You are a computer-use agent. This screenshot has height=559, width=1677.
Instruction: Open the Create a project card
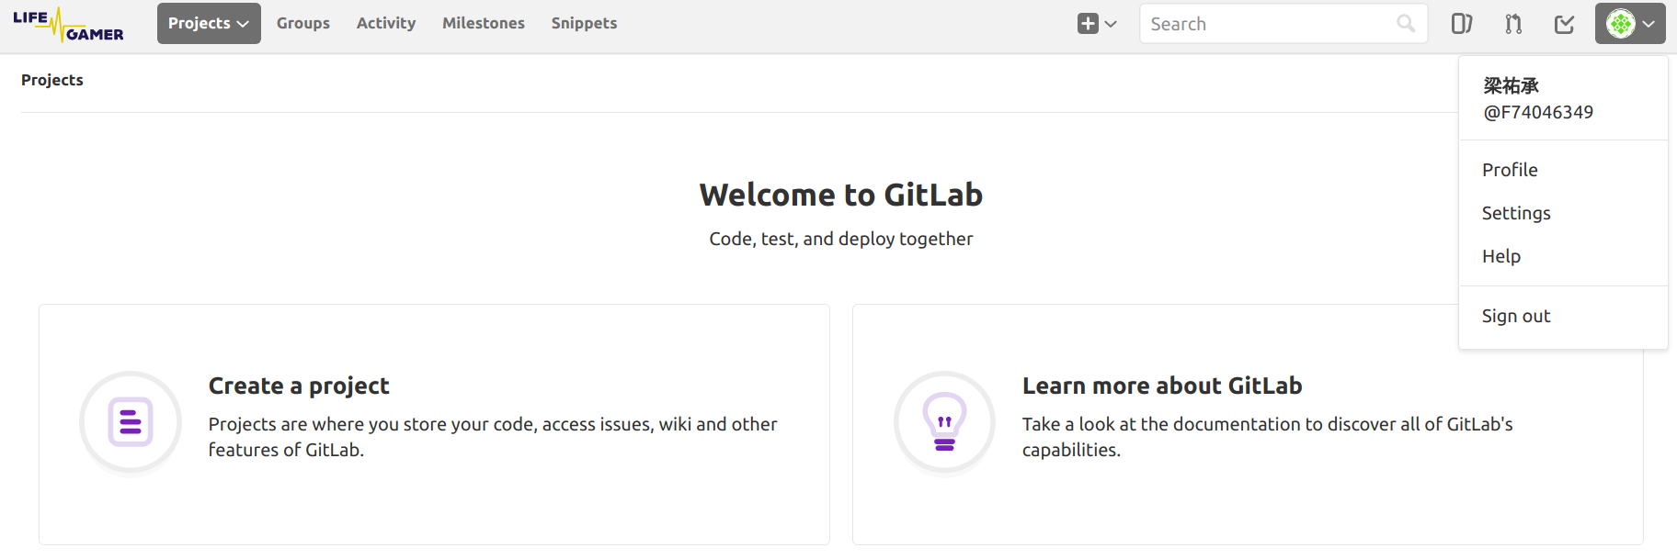434,424
